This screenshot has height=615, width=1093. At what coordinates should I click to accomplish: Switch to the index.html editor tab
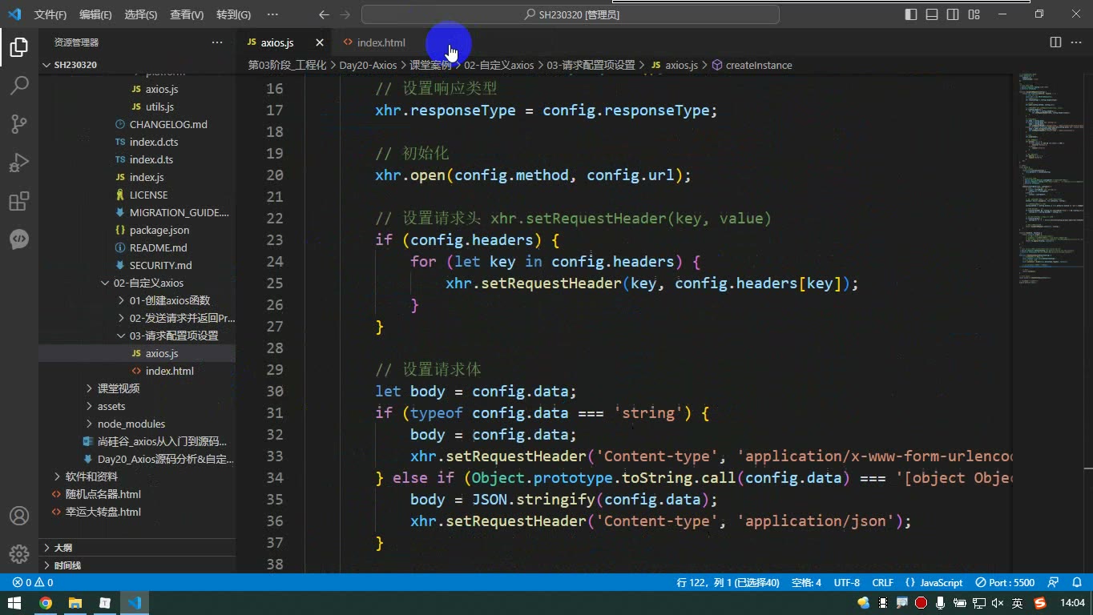coord(381,42)
